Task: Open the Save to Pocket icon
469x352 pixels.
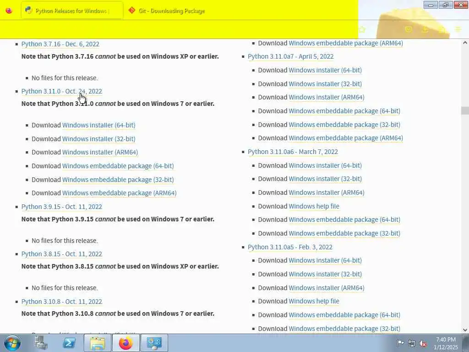Action: tap(408, 29)
